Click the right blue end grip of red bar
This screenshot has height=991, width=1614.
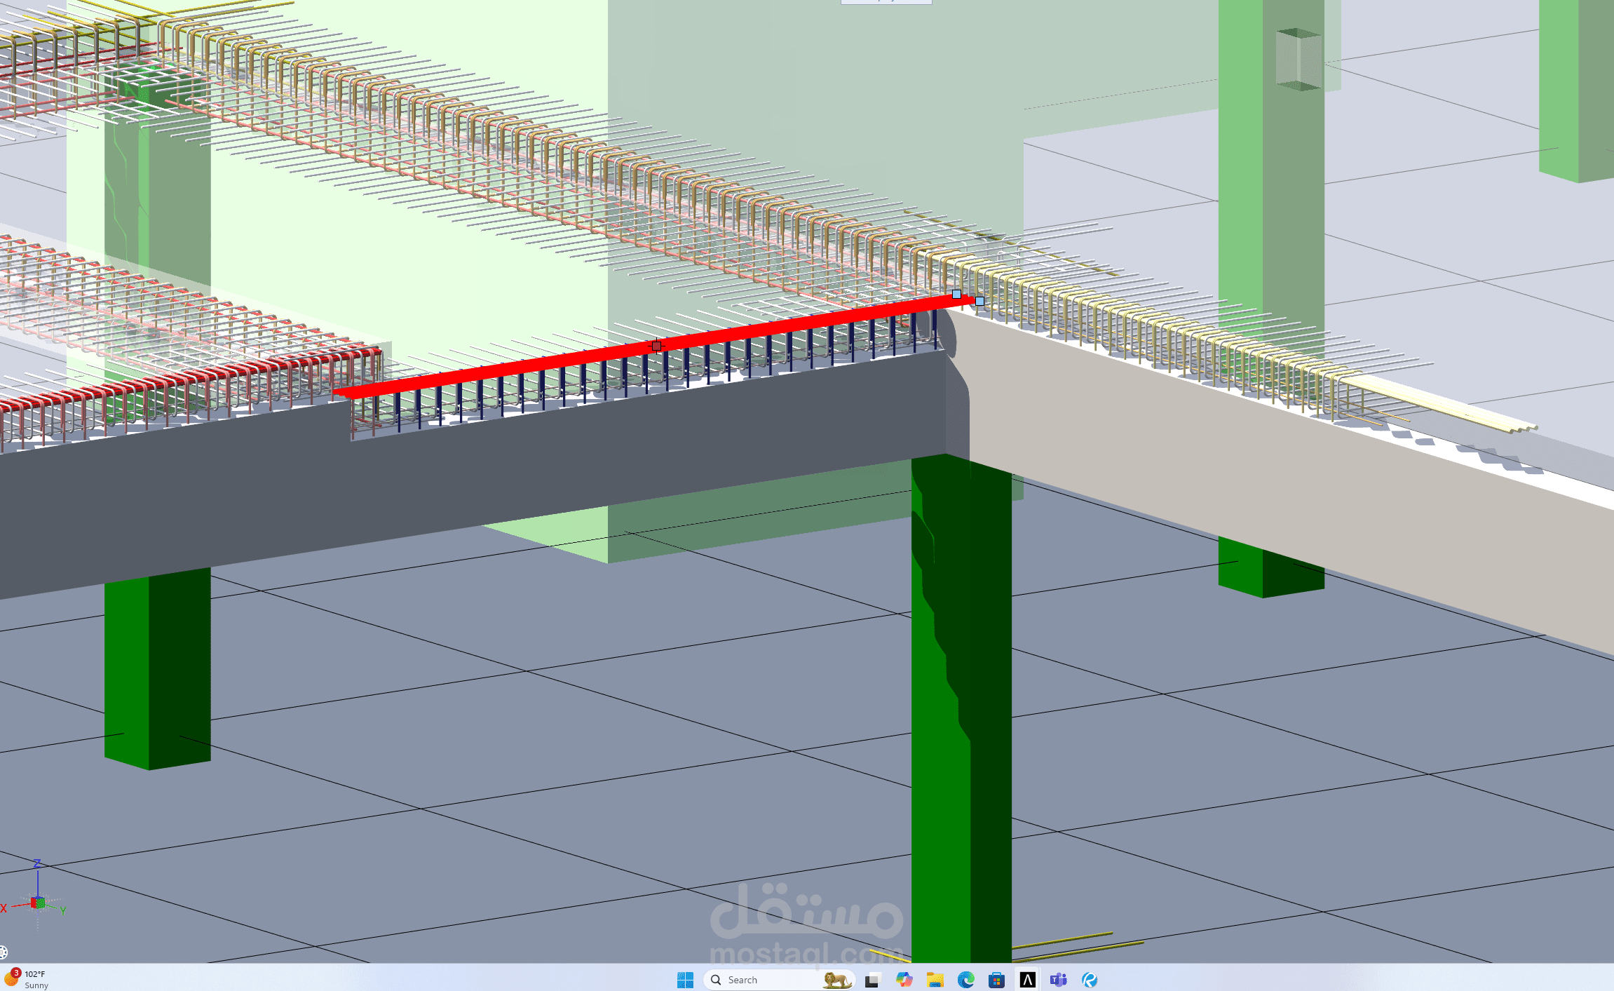coord(979,302)
